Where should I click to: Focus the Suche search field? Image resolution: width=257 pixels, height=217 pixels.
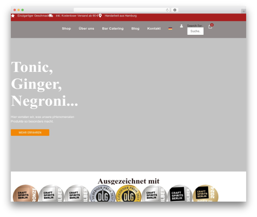195,31
